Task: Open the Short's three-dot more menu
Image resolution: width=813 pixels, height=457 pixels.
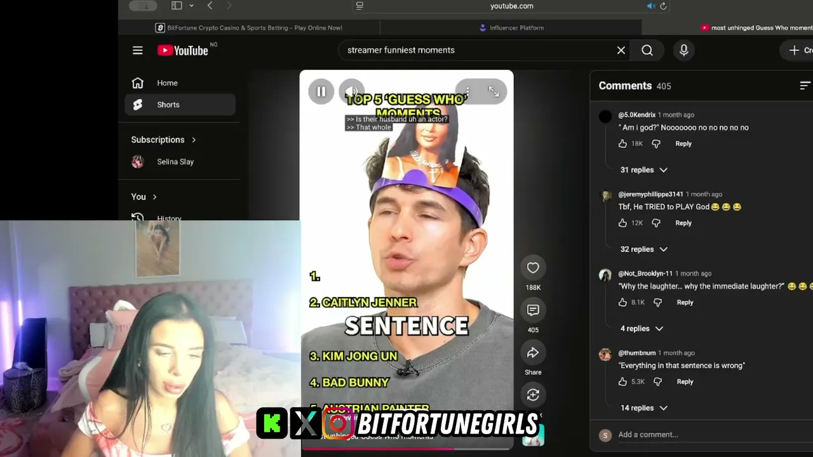Action: (467, 91)
